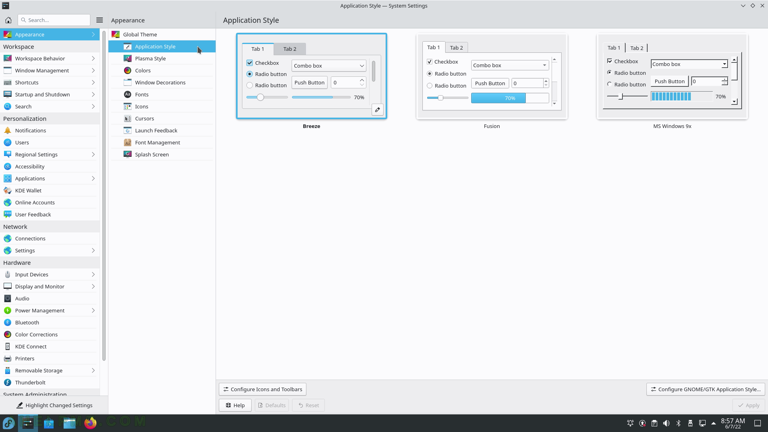Select first Radio button in Fusion preview
The image size is (768, 432).
430,74
